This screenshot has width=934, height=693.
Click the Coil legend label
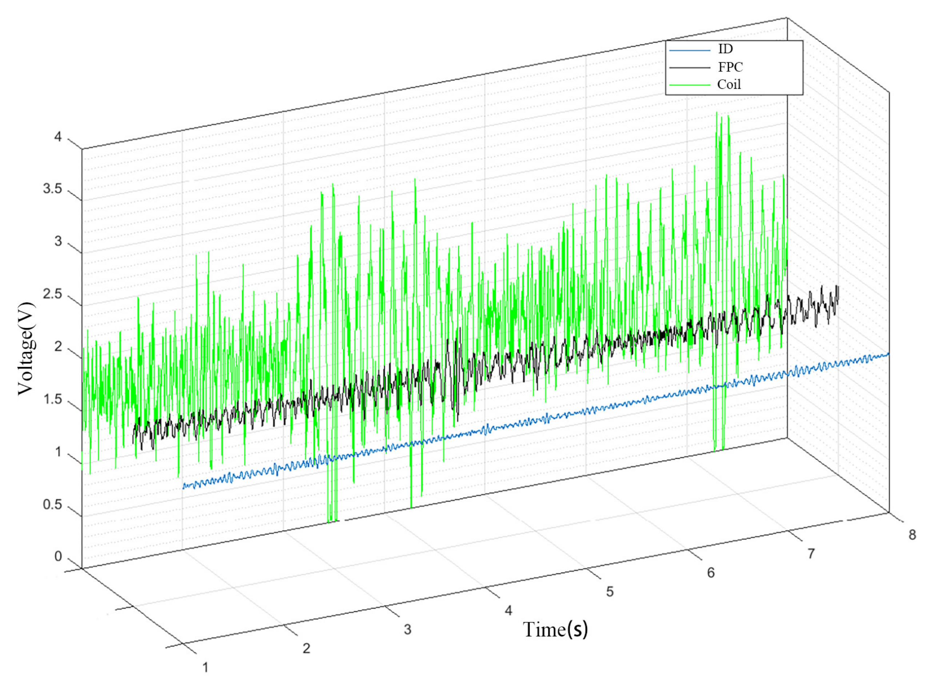(729, 84)
